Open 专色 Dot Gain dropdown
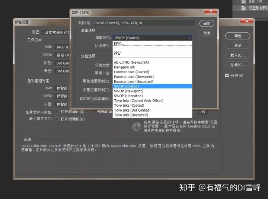Viewport: 268px width, 199px height. (62, 71)
